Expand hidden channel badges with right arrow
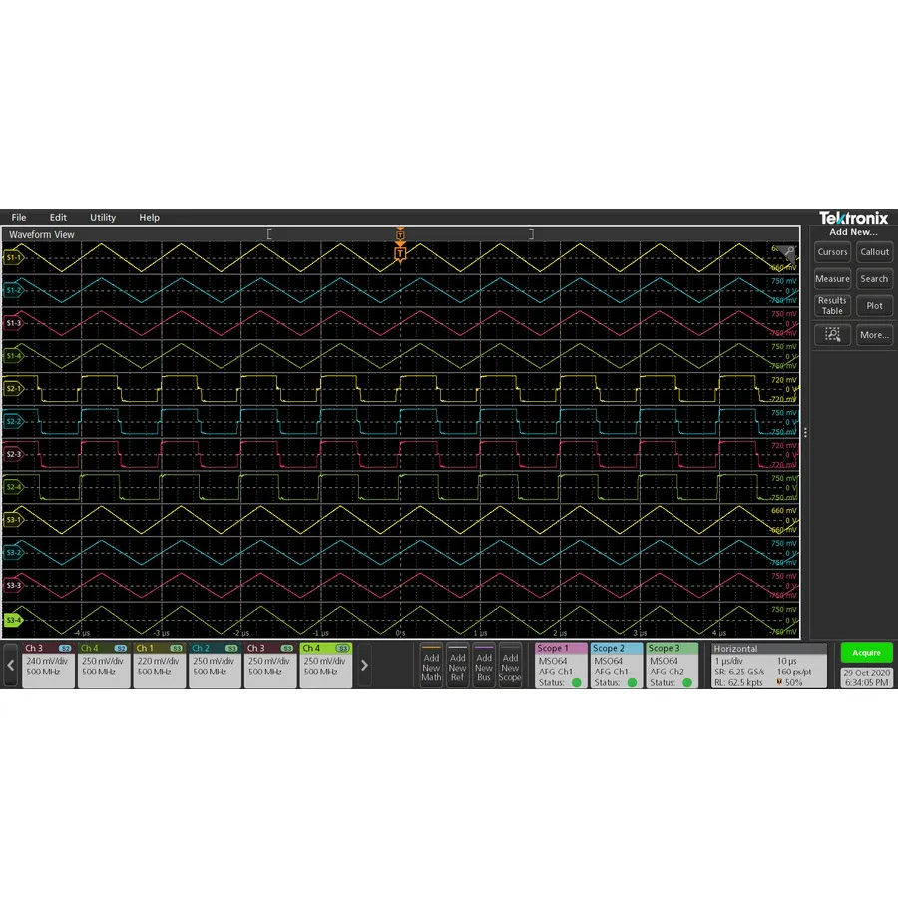The height and width of the screenshot is (898, 898). (x=365, y=666)
